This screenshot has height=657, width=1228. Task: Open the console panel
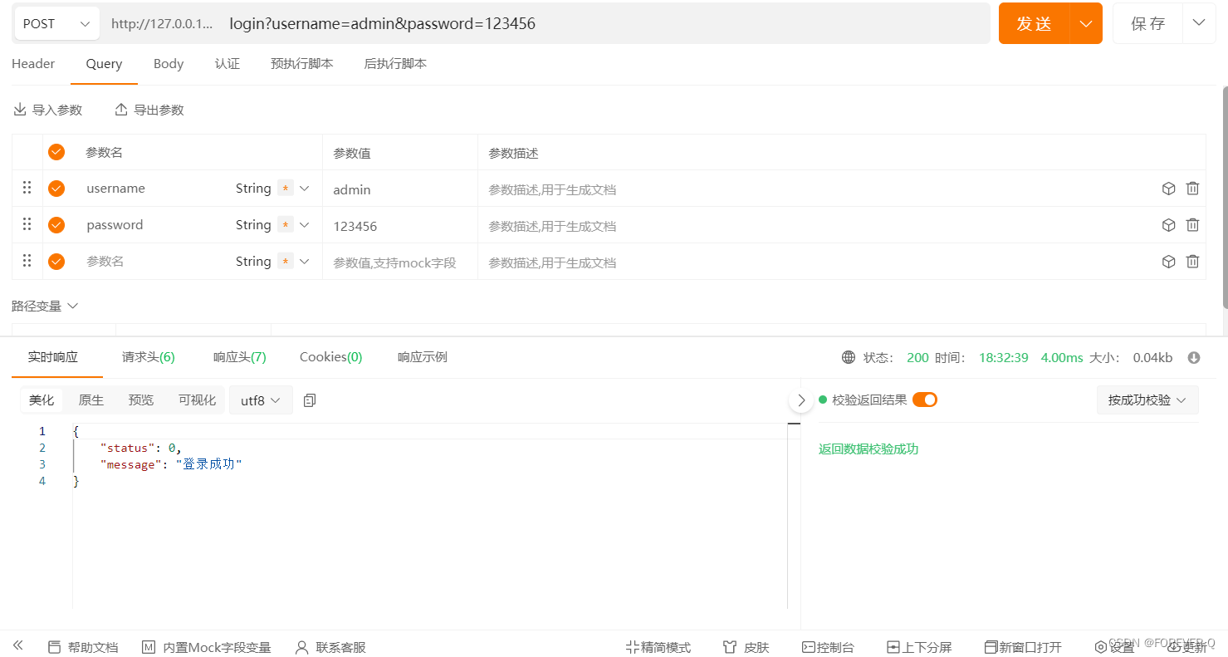828,647
